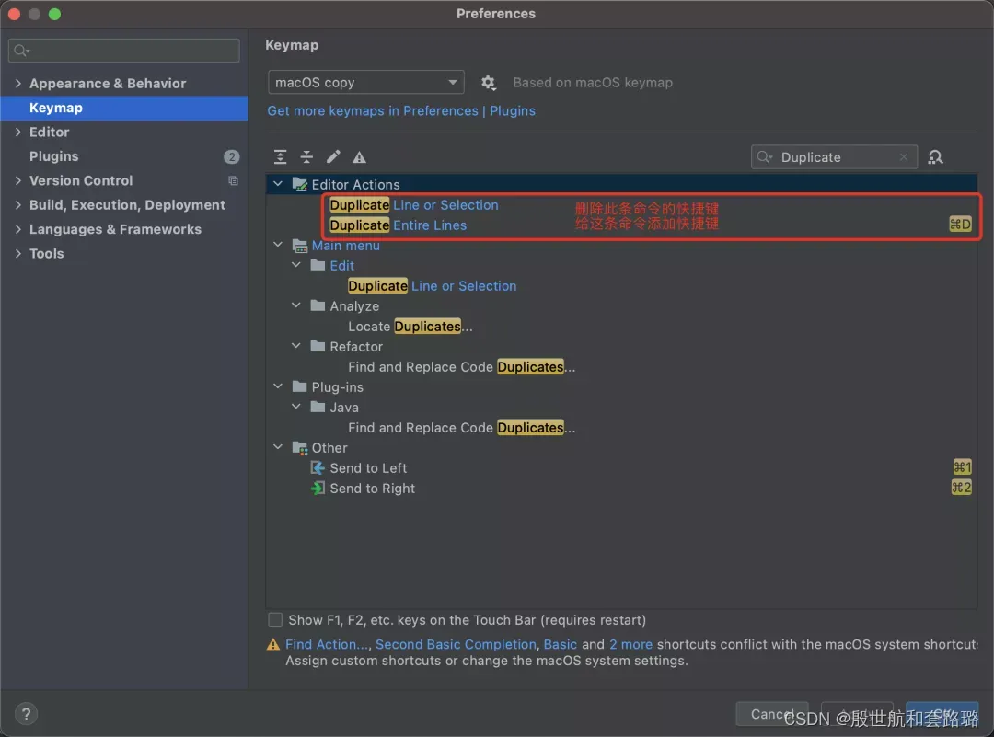Expand Appearance & Behavior settings
994x737 pixels.
pyautogui.click(x=17, y=83)
